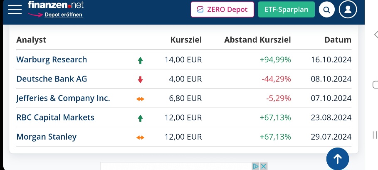Open the search magnifier icon
The width and height of the screenshot is (378, 170).
[x=327, y=10]
